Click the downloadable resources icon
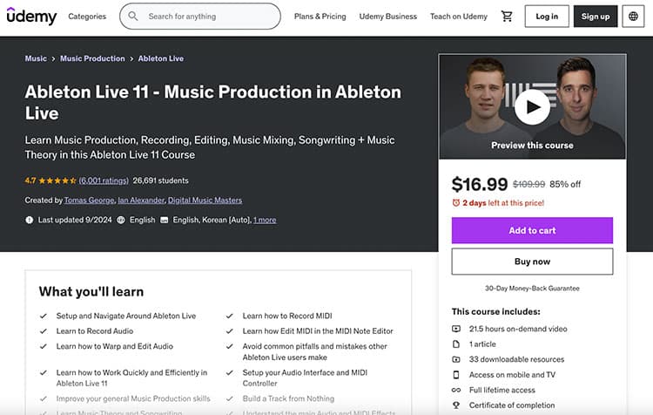Screen dimensions: 653x415 click(x=456, y=359)
